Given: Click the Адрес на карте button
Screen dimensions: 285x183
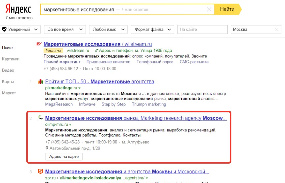Looking at the screenshot, I should pos(64,156).
